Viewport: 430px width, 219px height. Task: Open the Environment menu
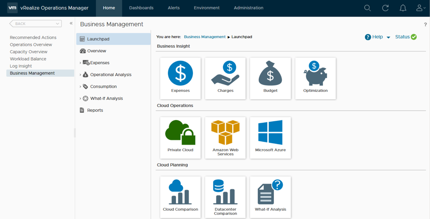pos(206,8)
